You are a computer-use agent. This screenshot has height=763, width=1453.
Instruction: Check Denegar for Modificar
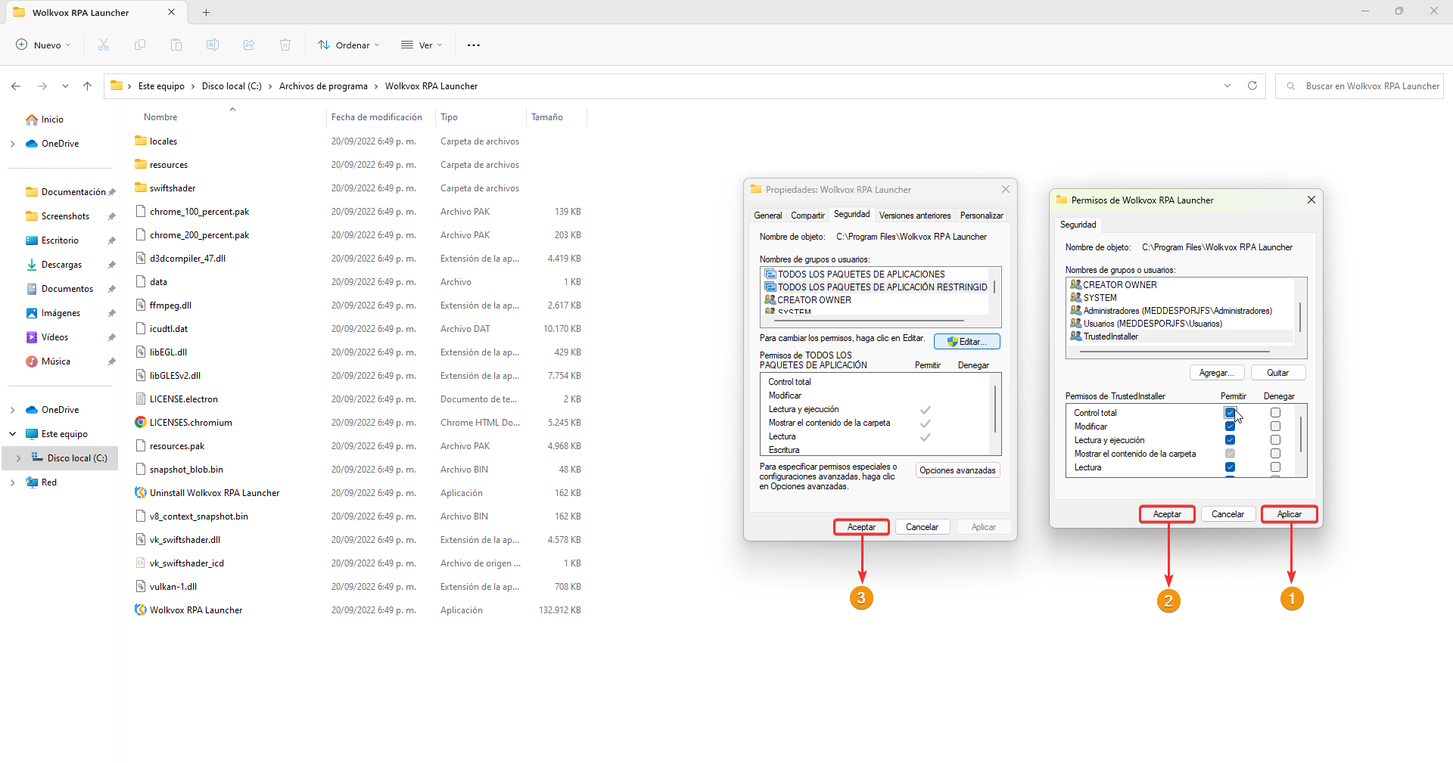[x=1275, y=426]
